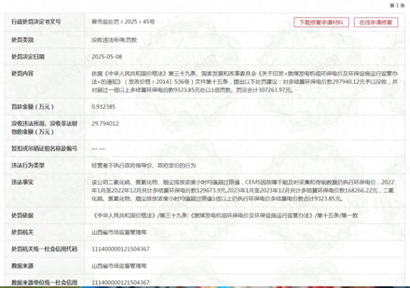Click the 处罚内容 row label

(x=23, y=73)
